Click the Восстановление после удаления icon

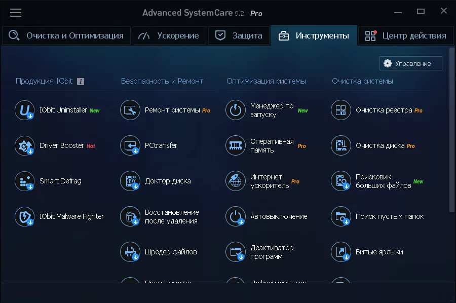130,216
